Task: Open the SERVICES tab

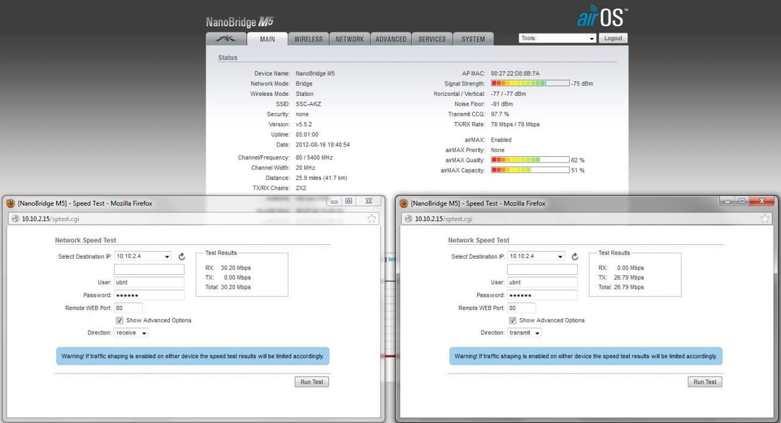Action: click(432, 39)
